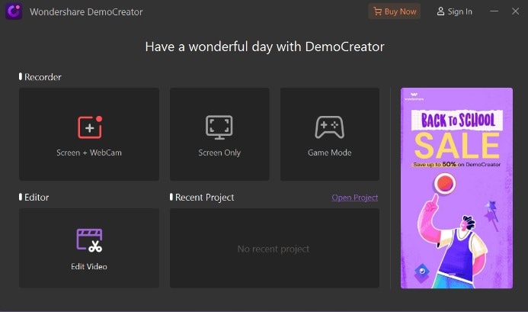Minimize the DemoCreator window

[494, 11]
